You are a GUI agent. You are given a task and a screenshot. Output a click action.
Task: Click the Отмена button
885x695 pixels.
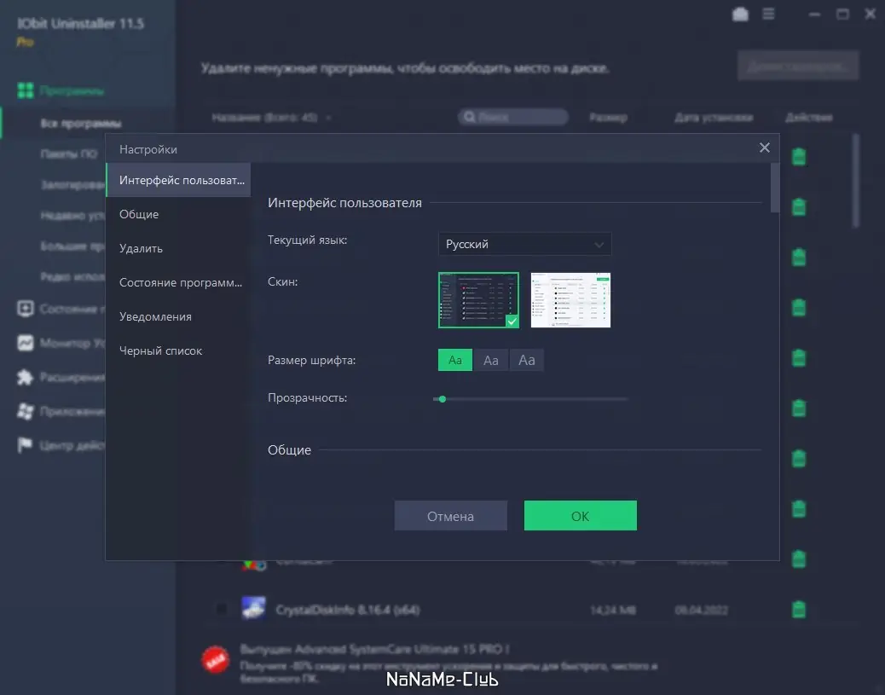coord(450,516)
